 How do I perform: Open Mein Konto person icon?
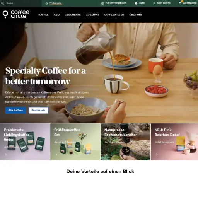tap(154, 3)
